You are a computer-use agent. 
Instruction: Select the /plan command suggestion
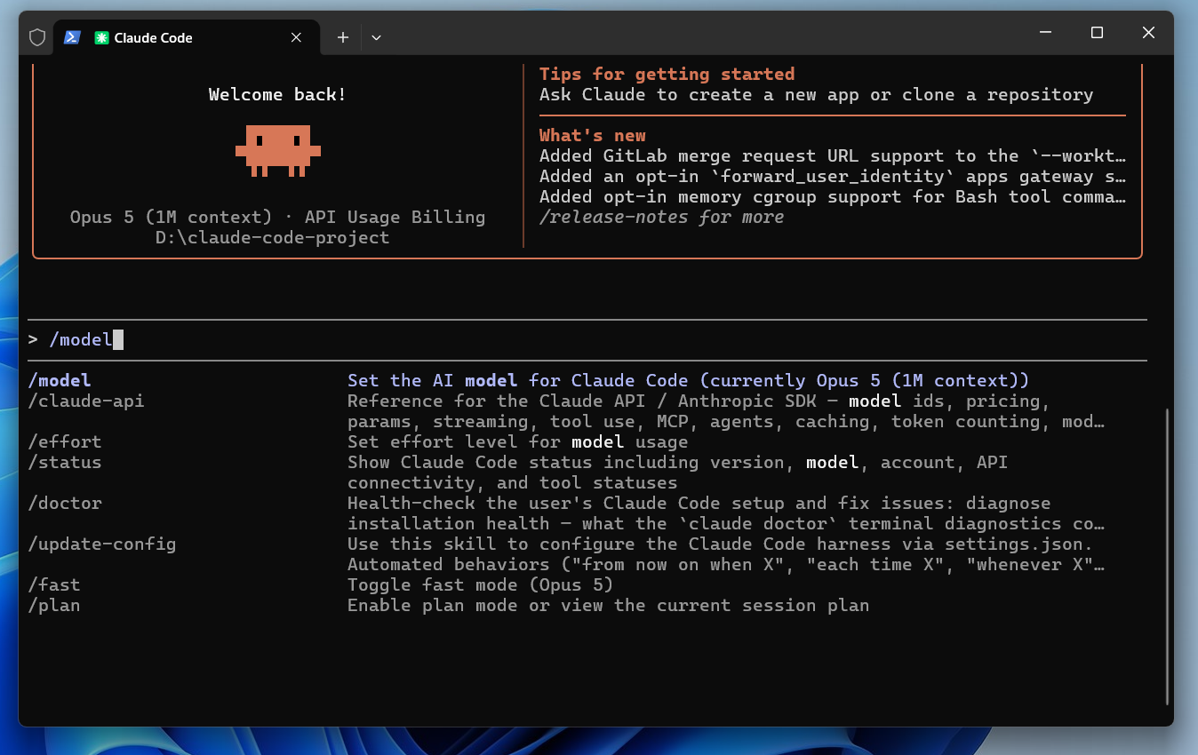tap(53, 605)
